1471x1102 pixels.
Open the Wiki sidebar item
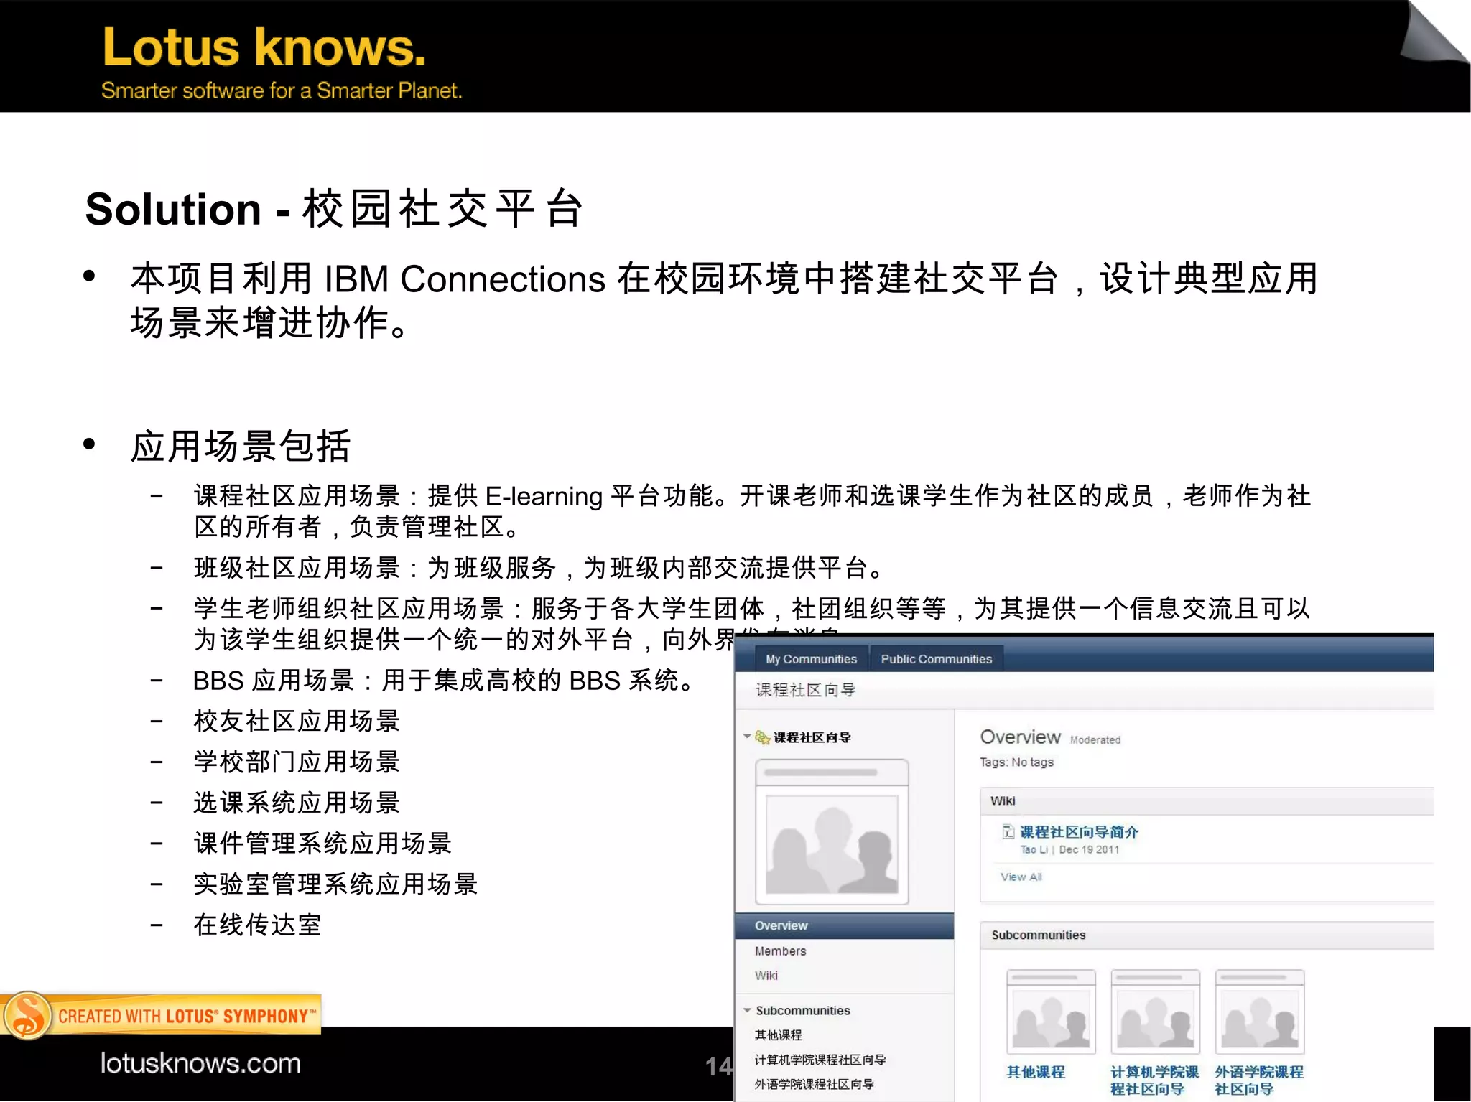coord(766,976)
